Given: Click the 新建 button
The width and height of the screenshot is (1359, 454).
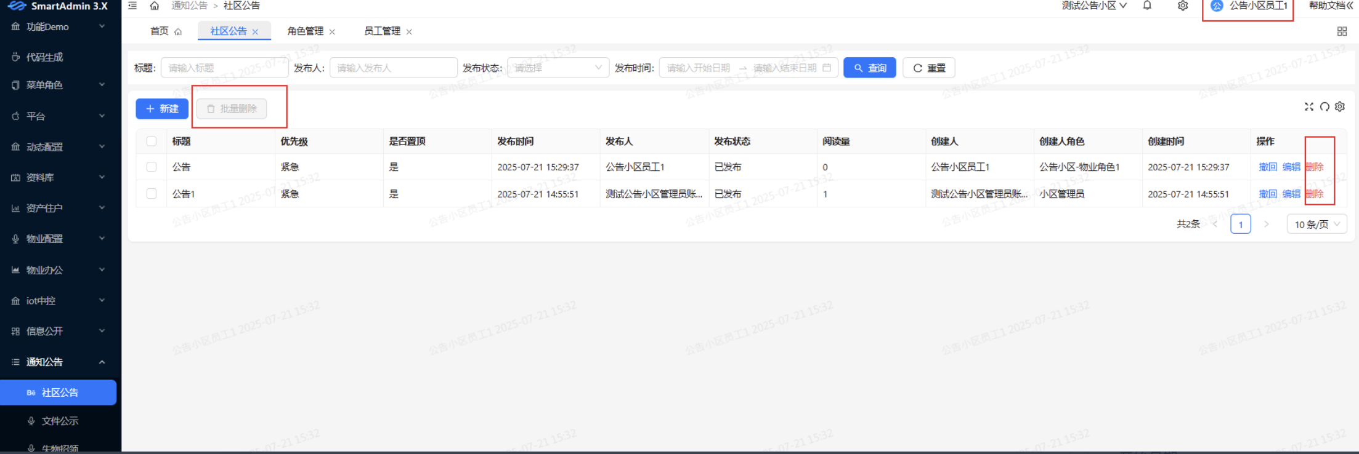Looking at the screenshot, I should [x=162, y=108].
